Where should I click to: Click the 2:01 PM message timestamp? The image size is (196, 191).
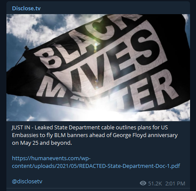tap(175, 183)
